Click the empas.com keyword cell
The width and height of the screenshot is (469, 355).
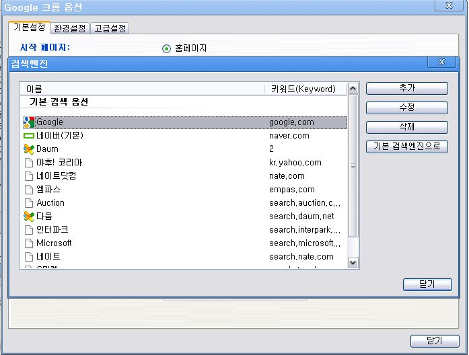click(x=292, y=190)
